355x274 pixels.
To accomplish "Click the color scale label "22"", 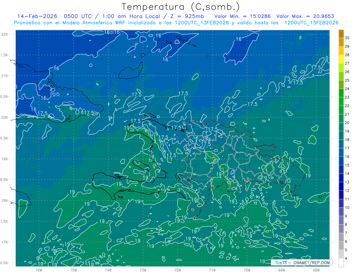I will tap(347, 106).
